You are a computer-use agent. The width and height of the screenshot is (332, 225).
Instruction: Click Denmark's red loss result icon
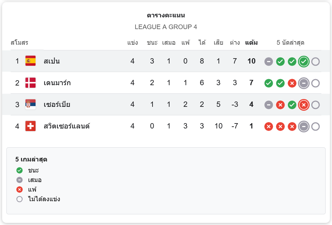tap(292, 83)
